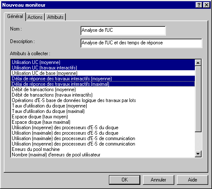Open help with the Aide button
212x189 pixels.
(x=192, y=180)
